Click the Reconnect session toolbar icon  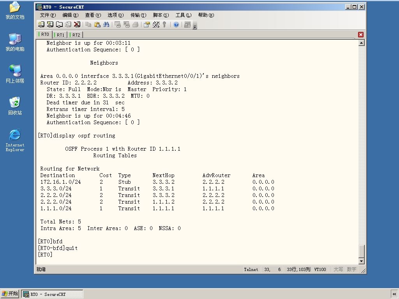pos(68,25)
